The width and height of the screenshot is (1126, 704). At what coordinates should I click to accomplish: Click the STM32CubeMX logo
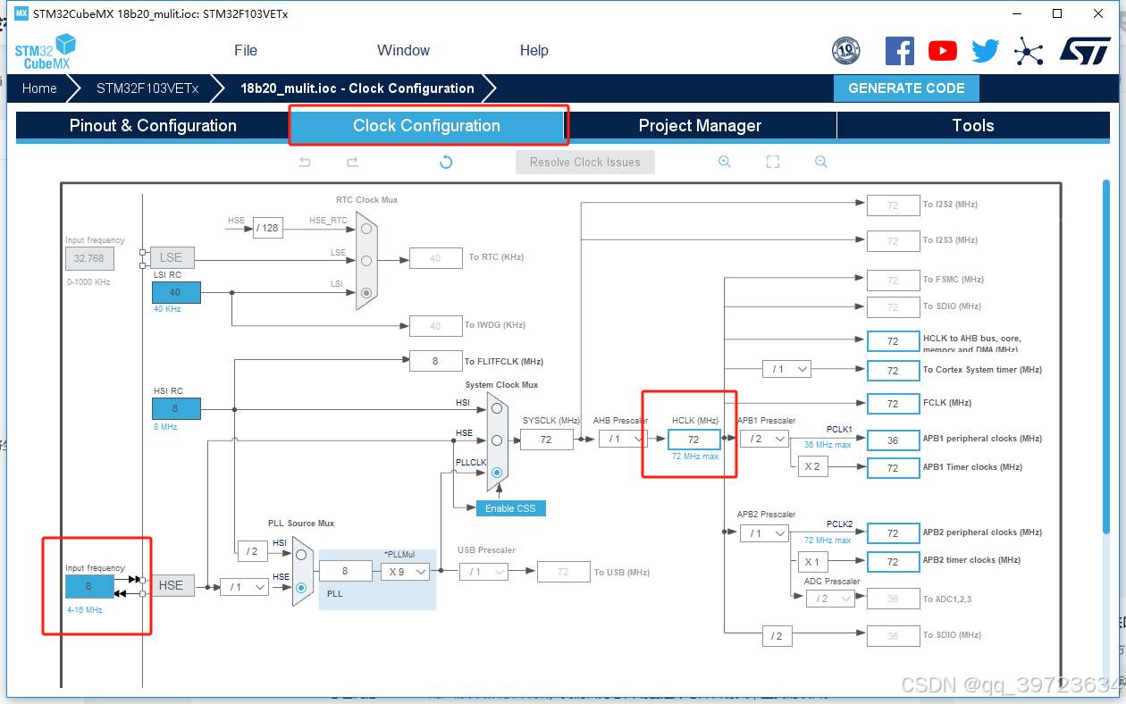tap(46, 52)
